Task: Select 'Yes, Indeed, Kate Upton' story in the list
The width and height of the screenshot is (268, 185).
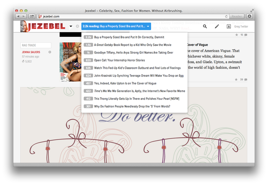Action: pos(125,83)
